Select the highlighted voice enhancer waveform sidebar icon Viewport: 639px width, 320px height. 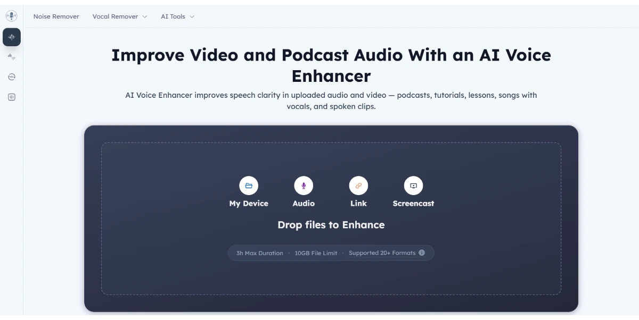pyautogui.click(x=12, y=37)
